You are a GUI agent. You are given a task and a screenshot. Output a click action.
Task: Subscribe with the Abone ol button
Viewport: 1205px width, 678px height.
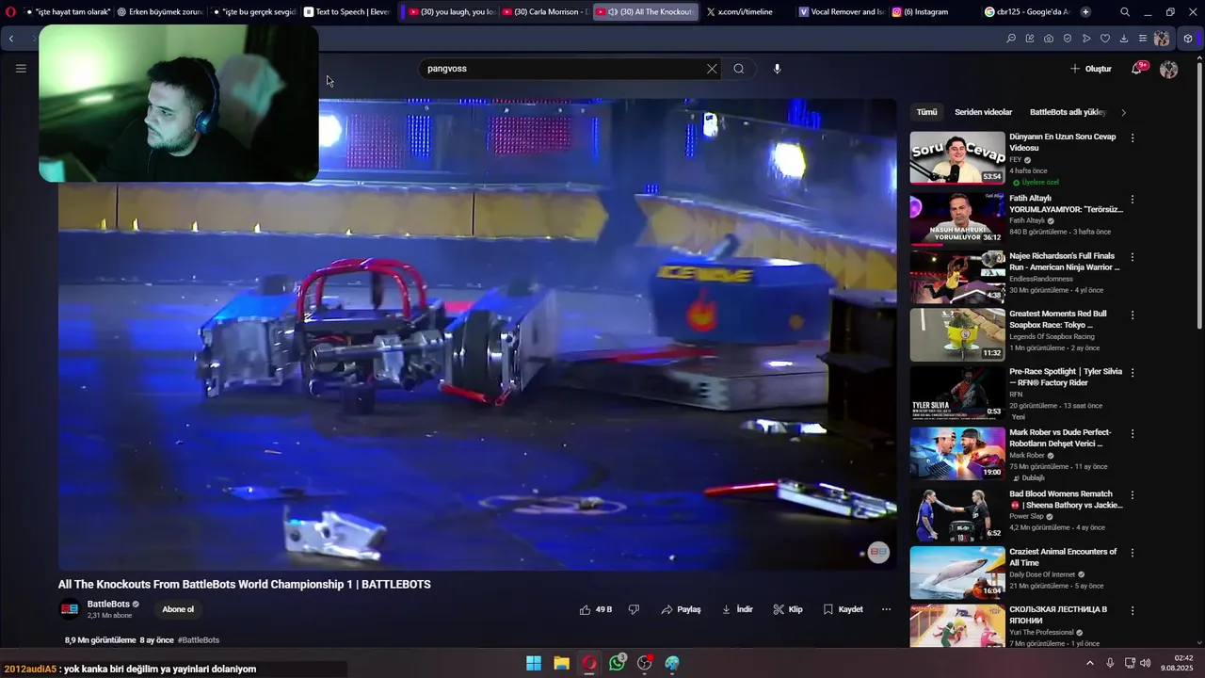coord(178,609)
